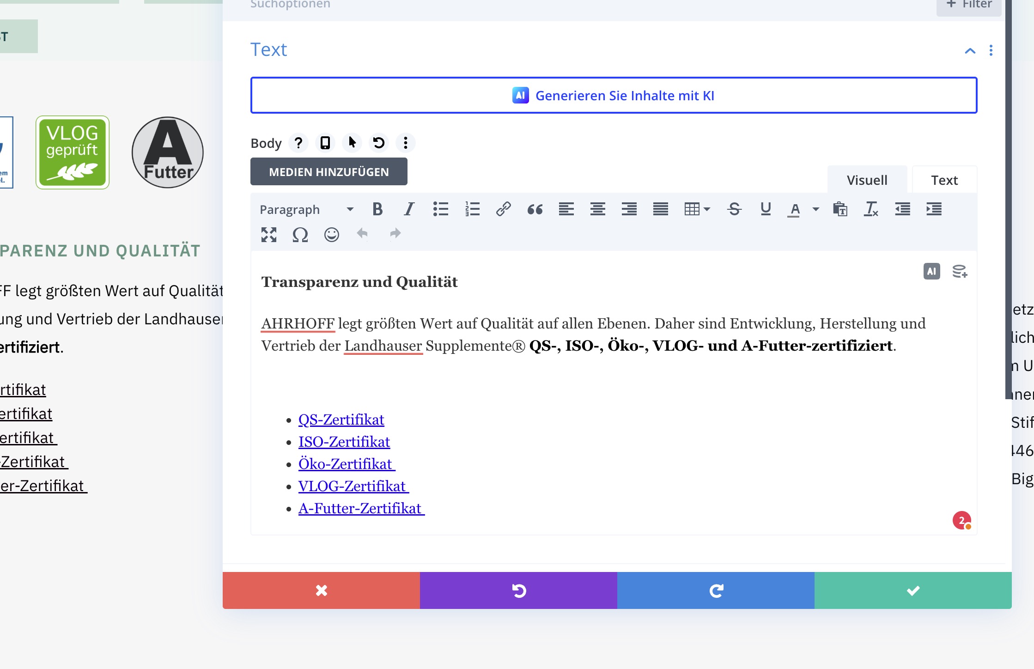The height and width of the screenshot is (669, 1034).
Task: Align text left
Action: click(x=566, y=209)
